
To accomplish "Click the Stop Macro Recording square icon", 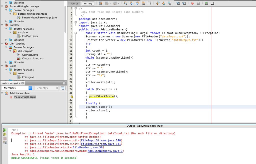I will (x=198, y=3).
